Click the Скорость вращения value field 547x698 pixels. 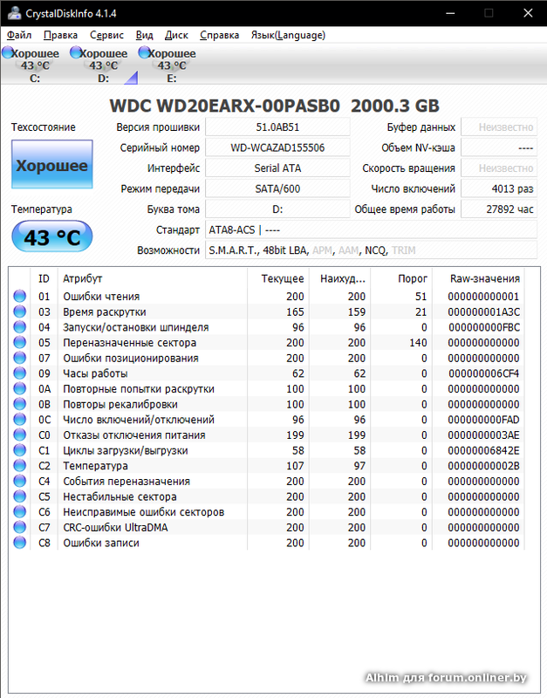(x=499, y=168)
